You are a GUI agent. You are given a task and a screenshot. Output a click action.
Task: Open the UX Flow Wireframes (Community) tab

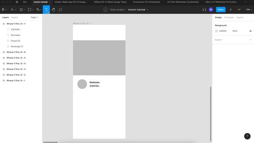click(x=183, y=2)
